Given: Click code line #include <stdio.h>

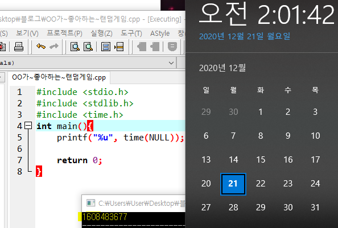Looking at the screenshot, I should 83,92.
